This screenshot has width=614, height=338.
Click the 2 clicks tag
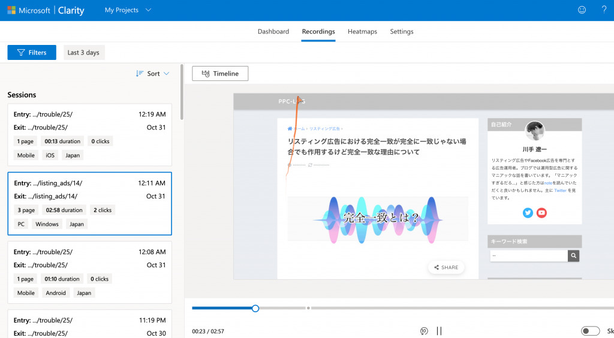[103, 210]
